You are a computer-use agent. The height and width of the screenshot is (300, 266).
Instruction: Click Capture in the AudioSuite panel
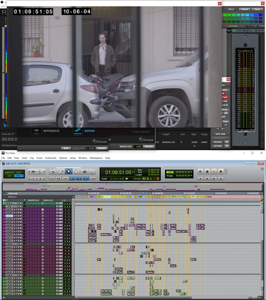pyautogui.click(x=217, y=146)
